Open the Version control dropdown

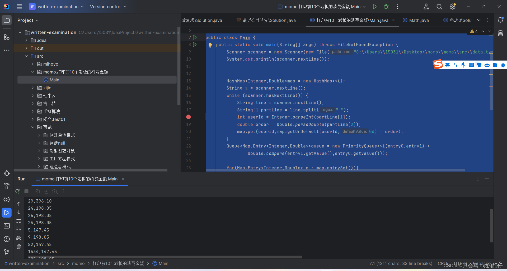pyautogui.click(x=108, y=7)
